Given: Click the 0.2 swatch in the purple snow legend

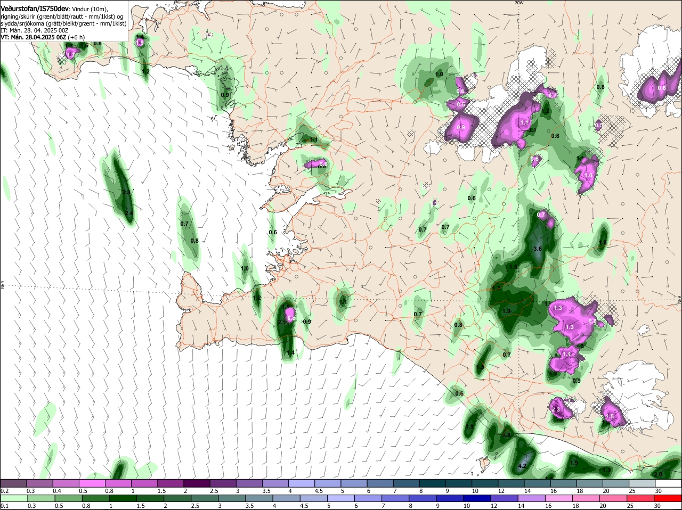Looking at the screenshot, I should tap(13, 483).
